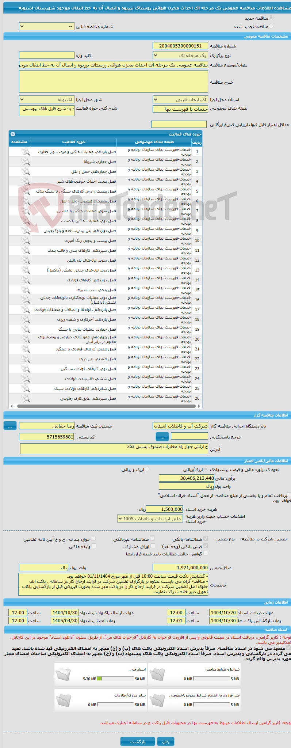Select the مناقصه تجدید شده radio button
The image size is (291, 748).
(x=271, y=26)
